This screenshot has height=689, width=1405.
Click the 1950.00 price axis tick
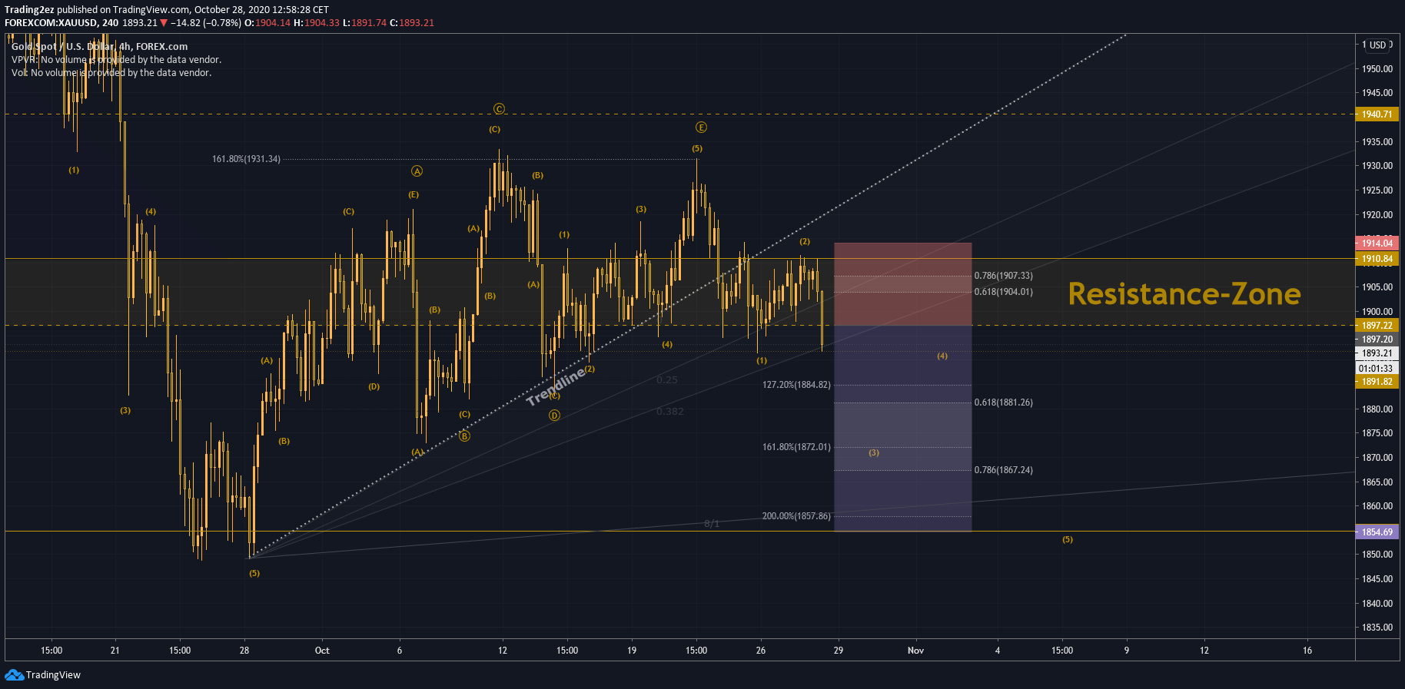click(x=1377, y=69)
